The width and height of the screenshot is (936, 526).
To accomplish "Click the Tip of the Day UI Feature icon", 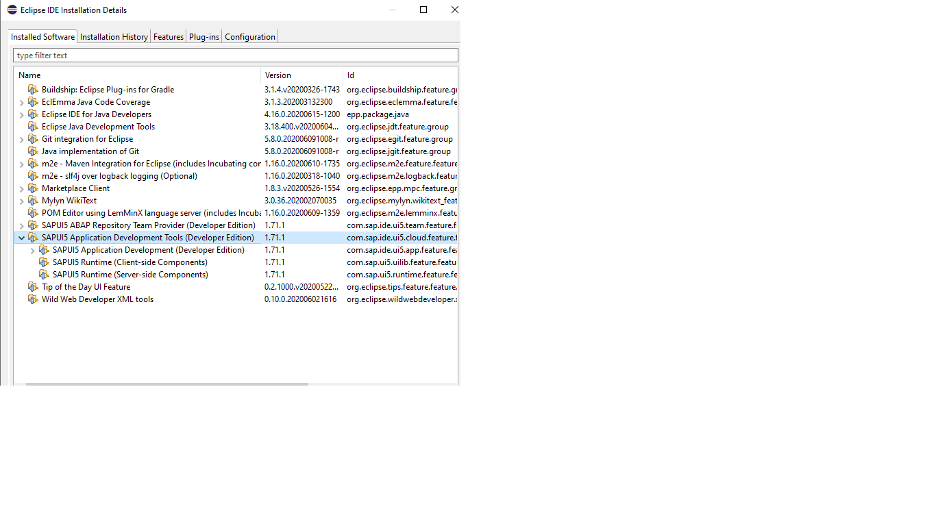I will (33, 287).
